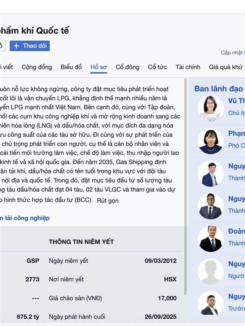The width and height of the screenshot is (245, 326).
Task: Click the Ban lãnh đạo heading
Action: click(x=218, y=89)
